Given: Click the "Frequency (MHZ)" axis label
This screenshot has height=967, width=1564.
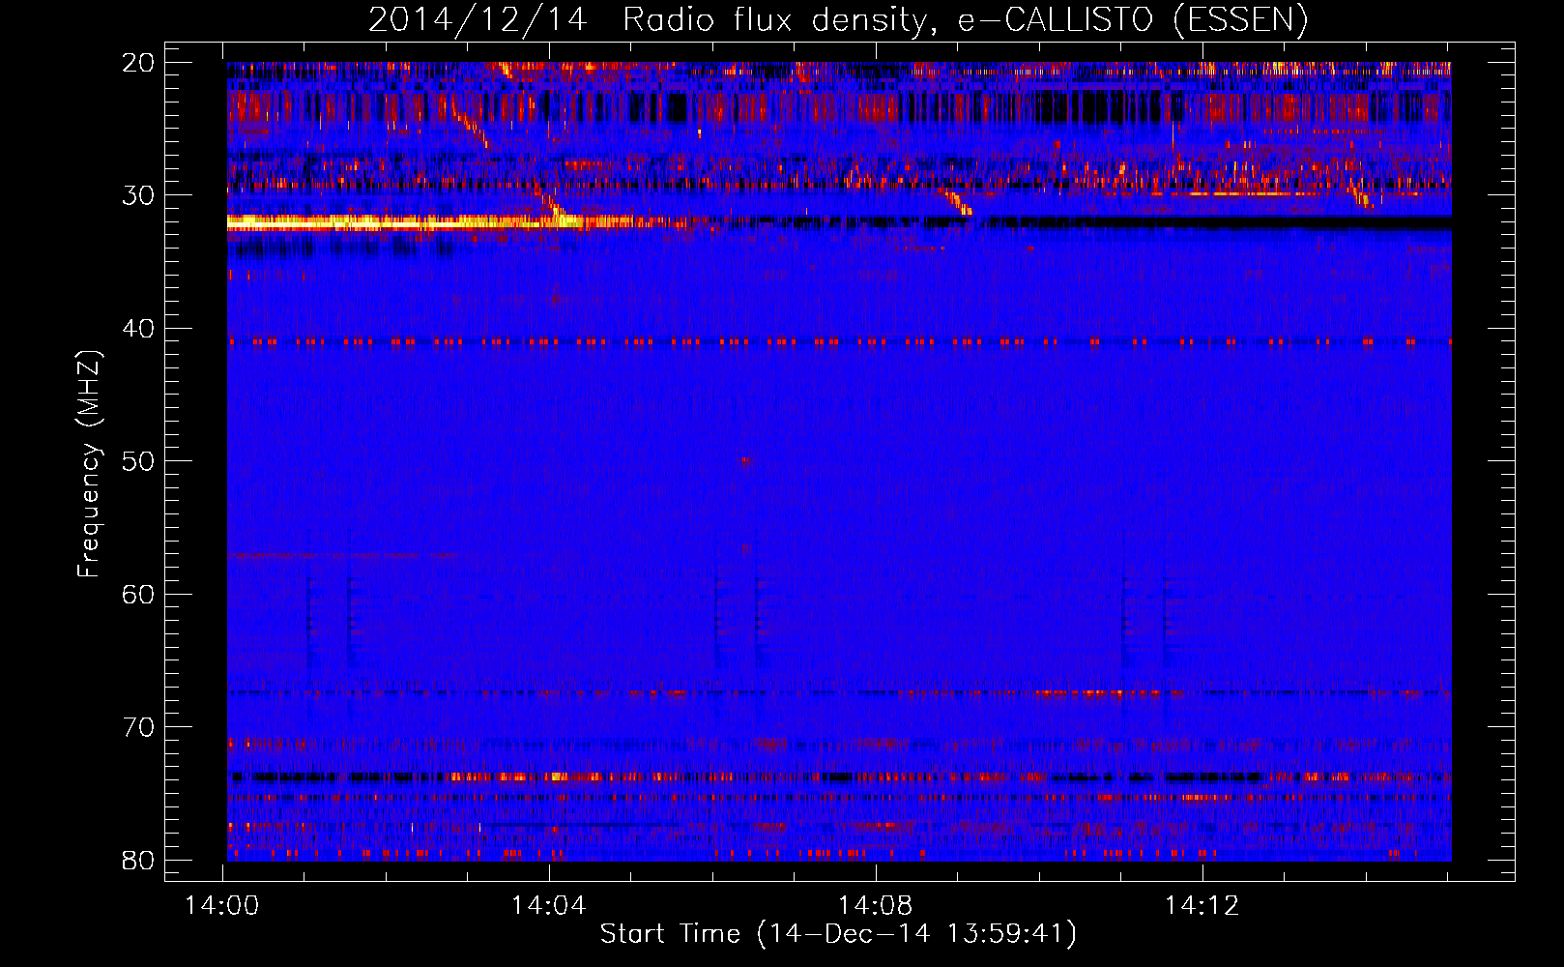Looking at the screenshot, I should tap(89, 464).
